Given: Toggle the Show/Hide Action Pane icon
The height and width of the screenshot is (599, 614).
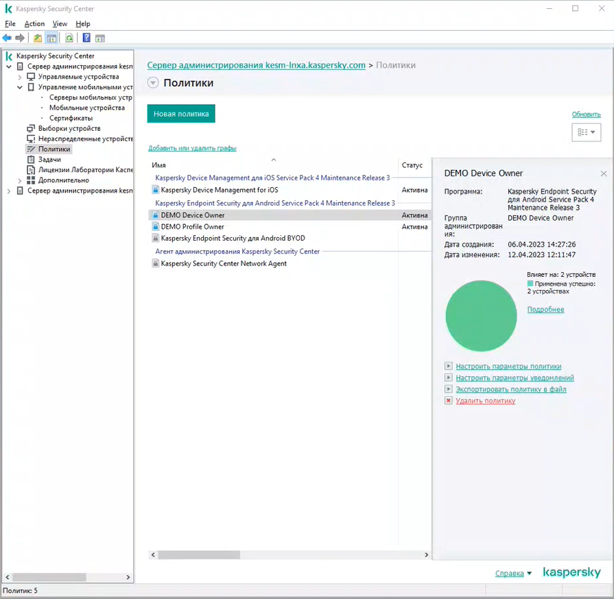Looking at the screenshot, I should (x=100, y=38).
